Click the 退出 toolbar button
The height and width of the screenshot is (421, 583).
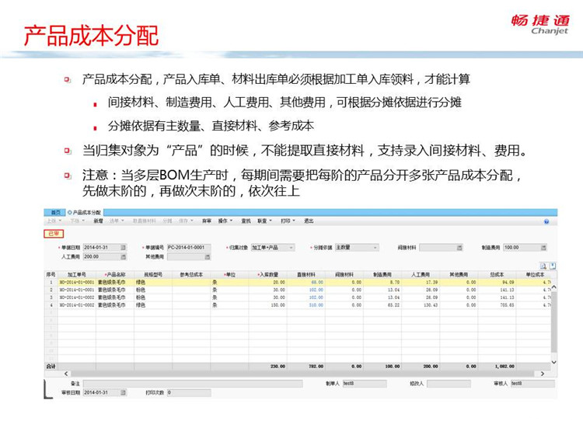pos(309,221)
